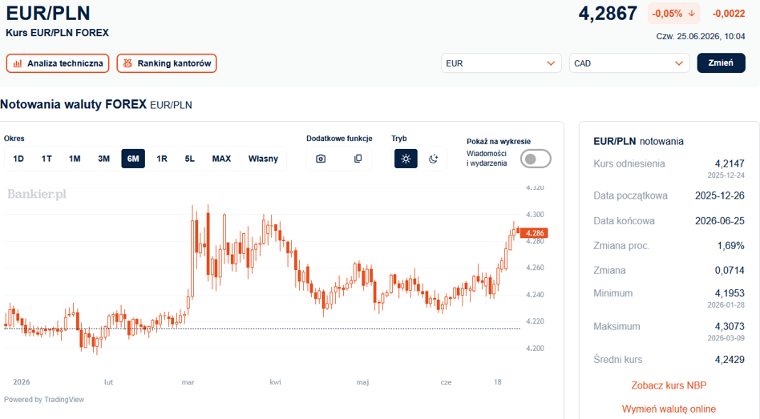Follow the Zobacz kurs NBP link
Viewport: 760px width, 419px height.
coord(669,385)
